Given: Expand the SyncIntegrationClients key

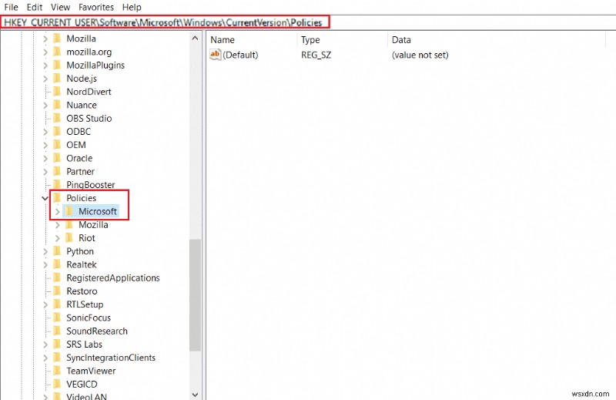Looking at the screenshot, I should (x=45, y=358).
